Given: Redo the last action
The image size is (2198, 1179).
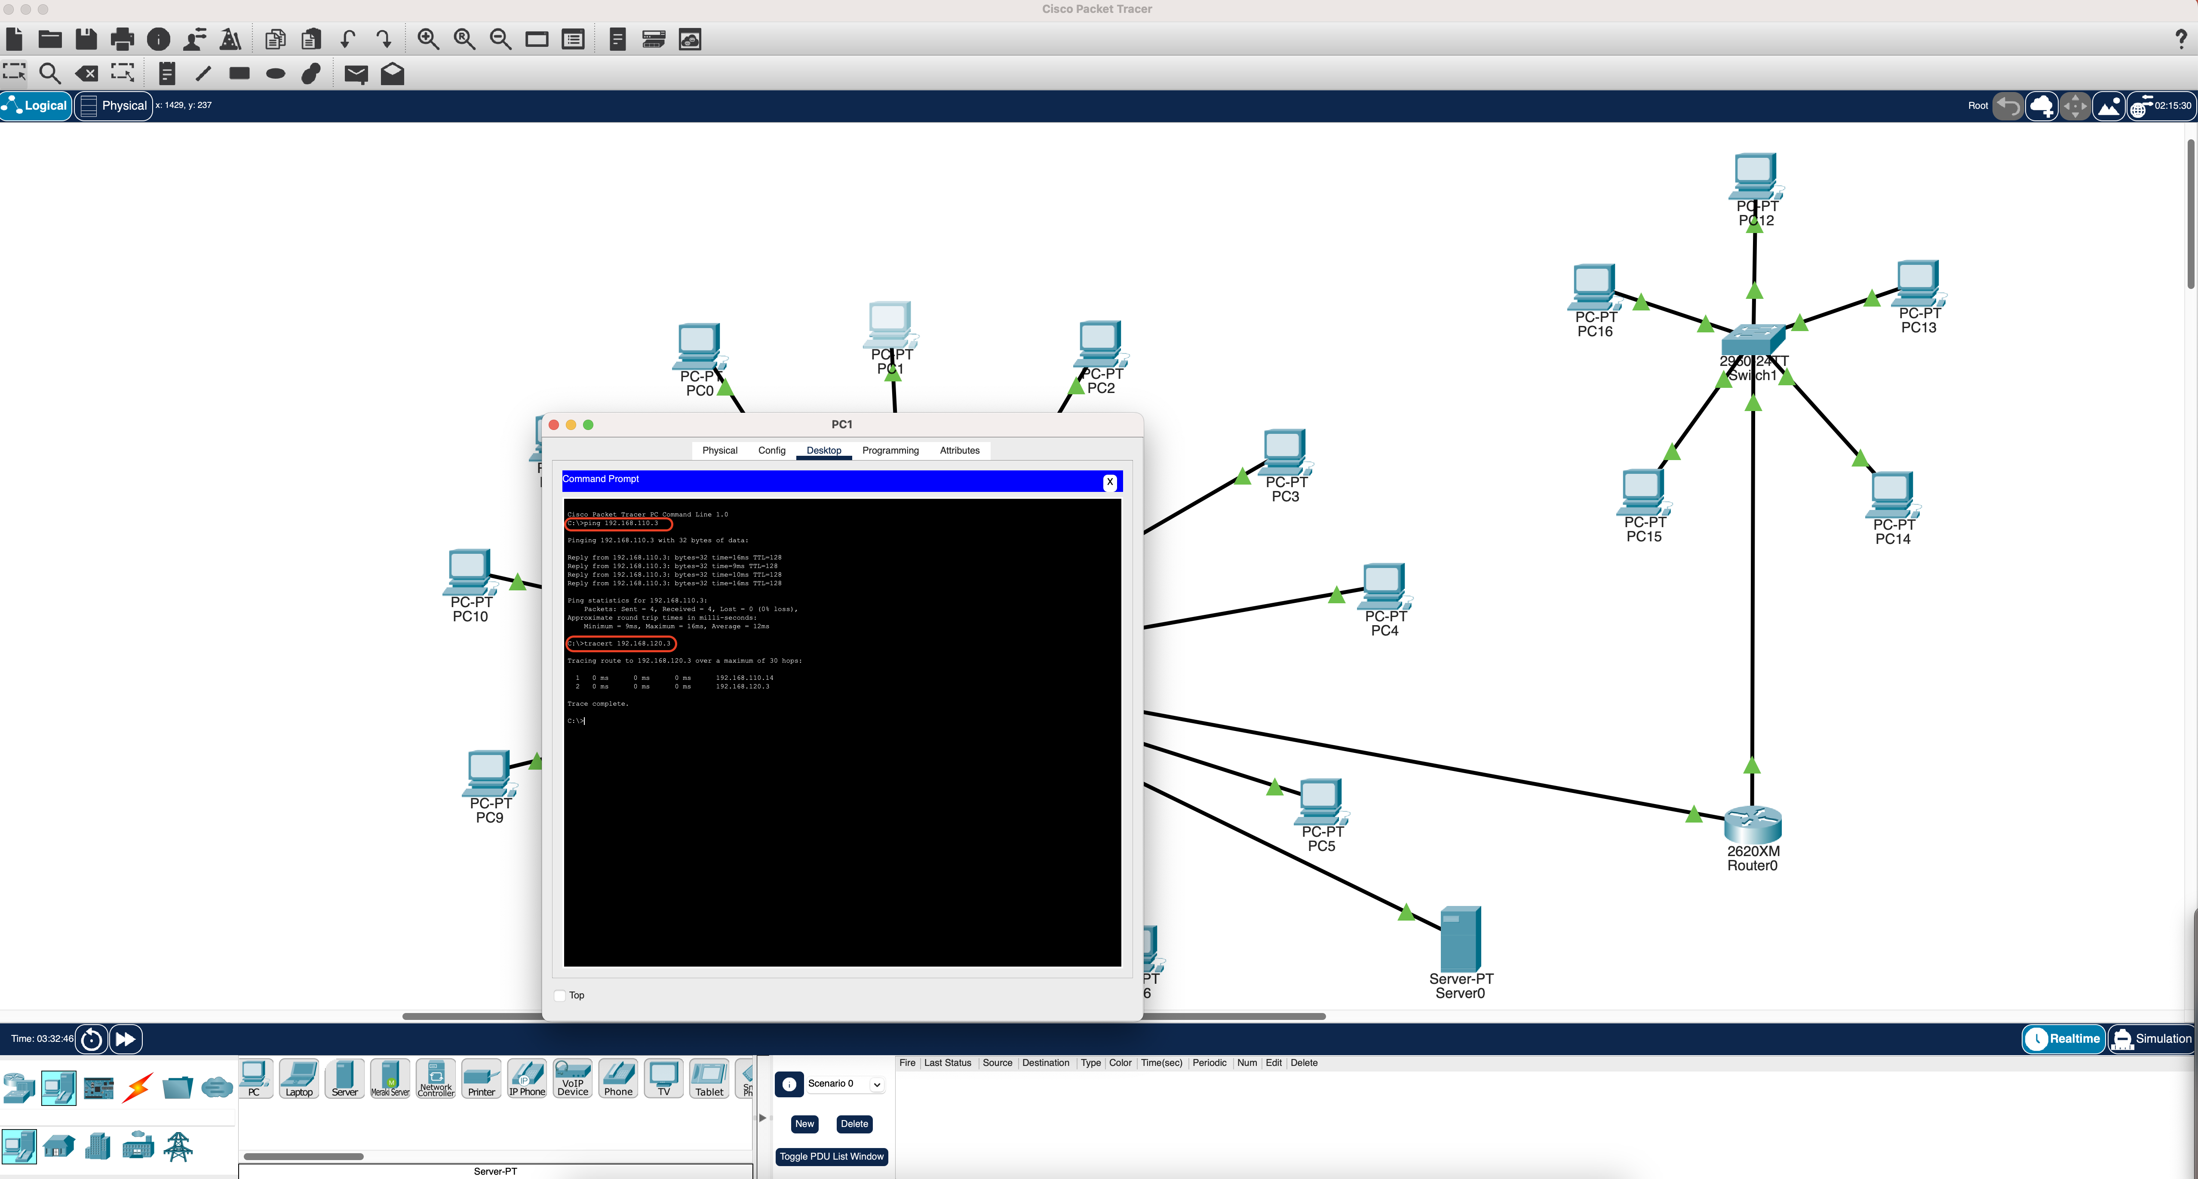Looking at the screenshot, I should 384,39.
